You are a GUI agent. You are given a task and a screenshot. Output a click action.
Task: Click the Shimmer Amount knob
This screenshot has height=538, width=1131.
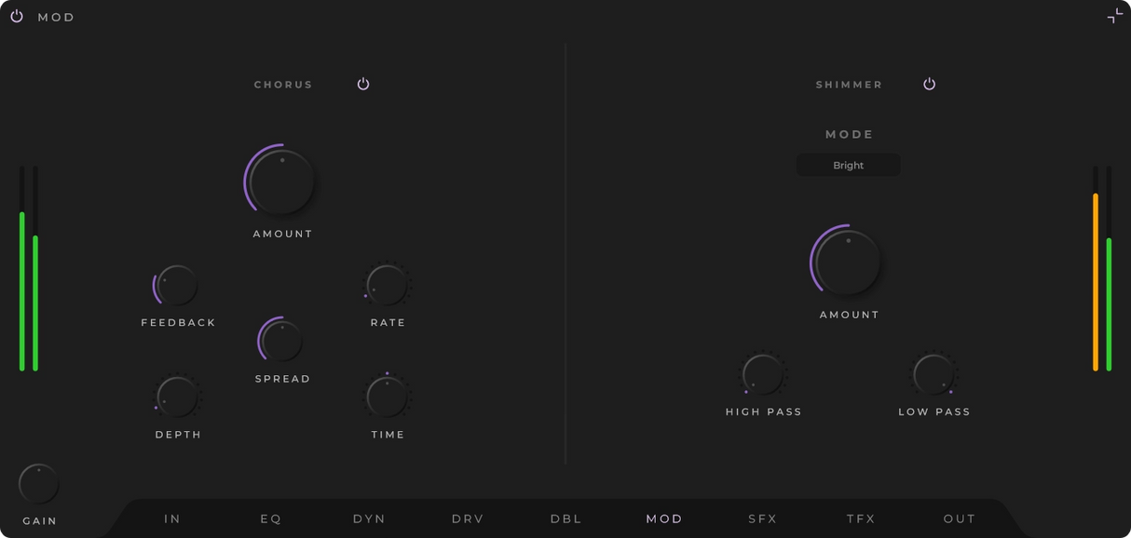(848, 262)
